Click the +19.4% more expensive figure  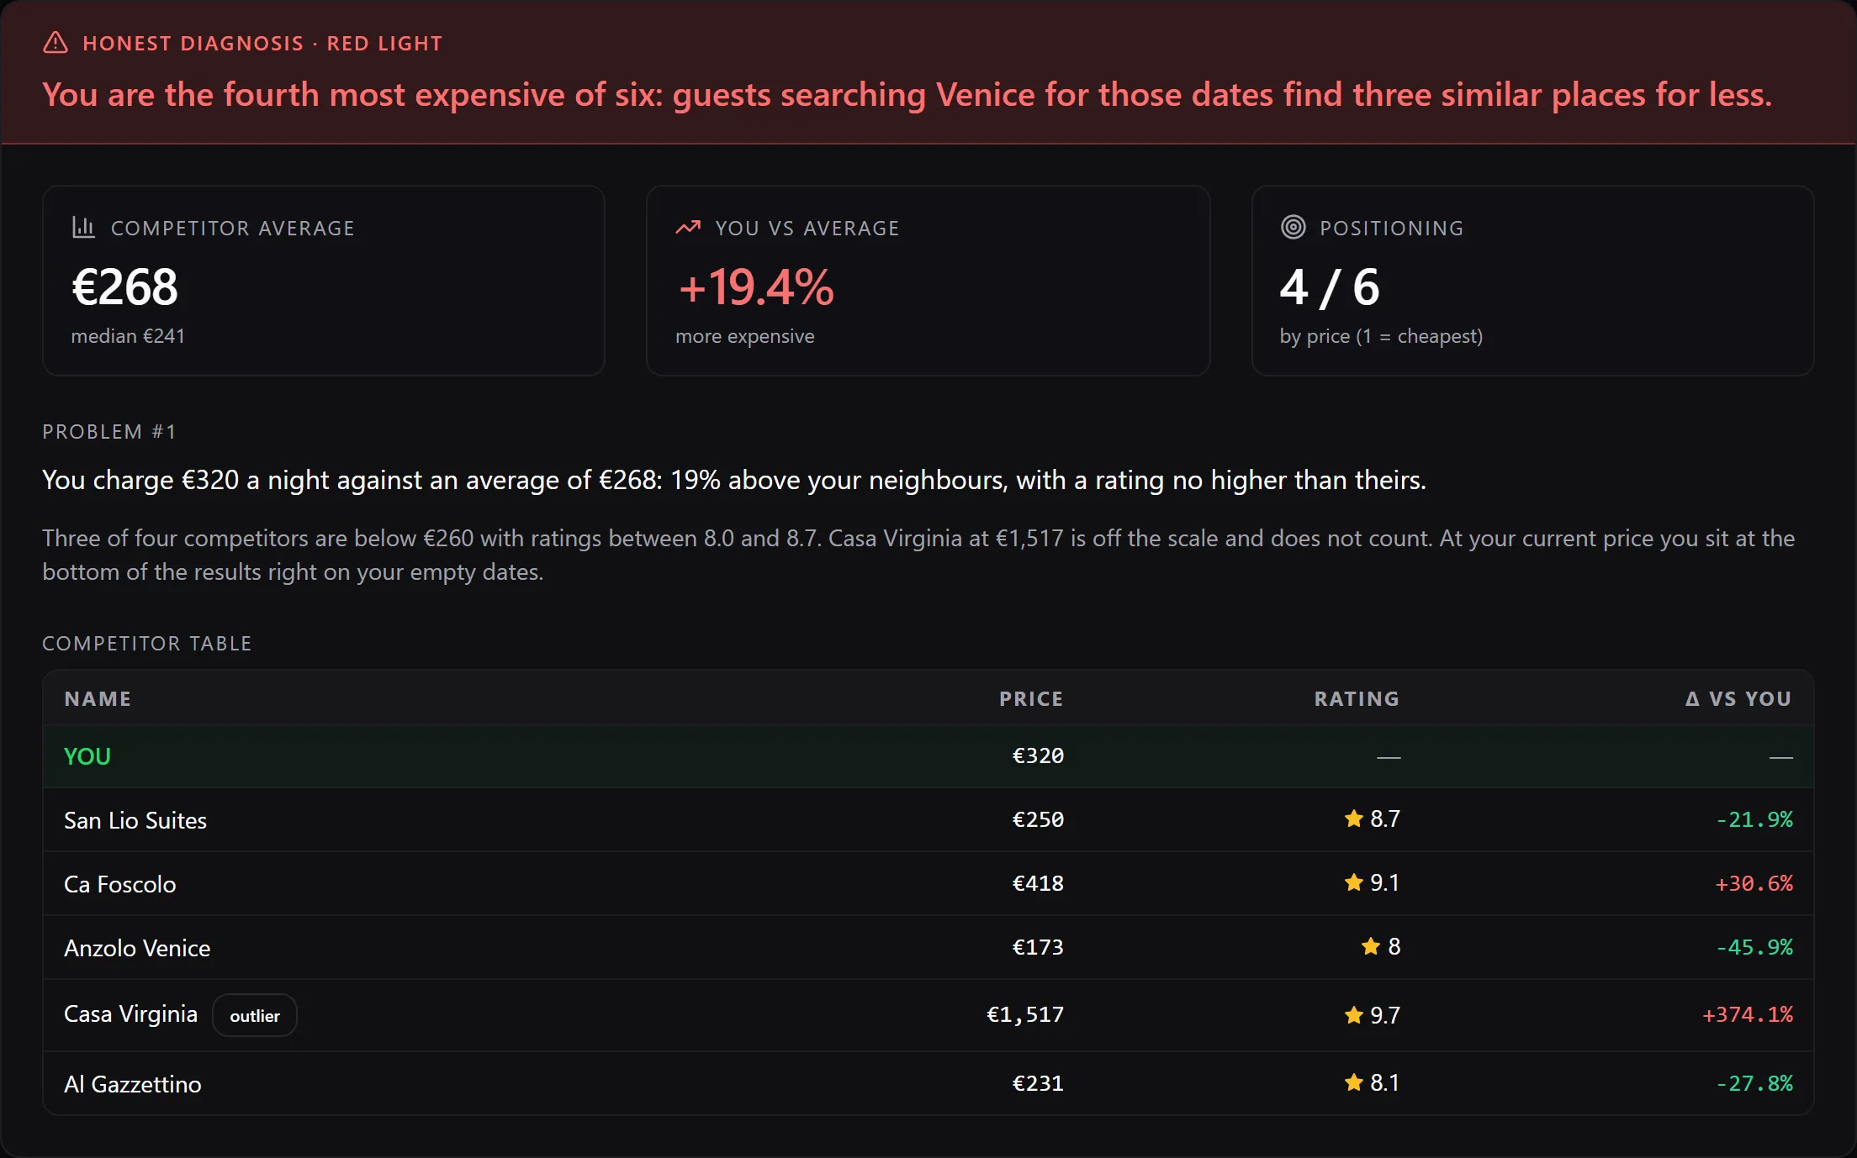(x=755, y=287)
